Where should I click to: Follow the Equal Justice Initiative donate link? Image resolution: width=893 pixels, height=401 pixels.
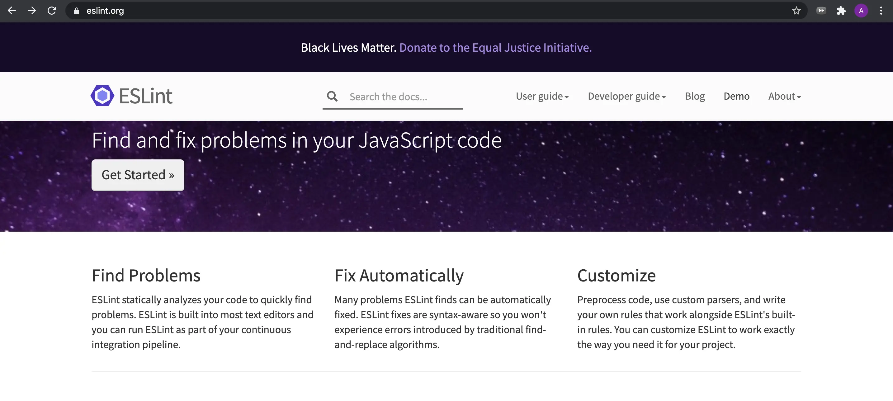(x=495, y=48)
